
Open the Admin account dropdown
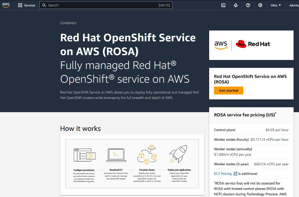point(294,5)
